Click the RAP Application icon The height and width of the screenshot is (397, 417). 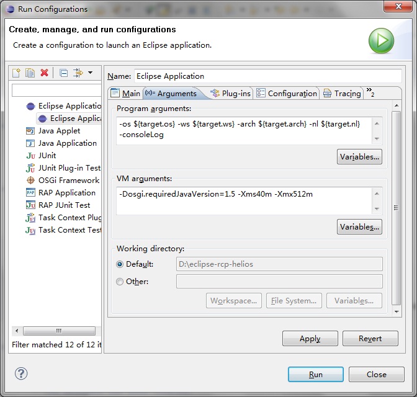(30, 192)
